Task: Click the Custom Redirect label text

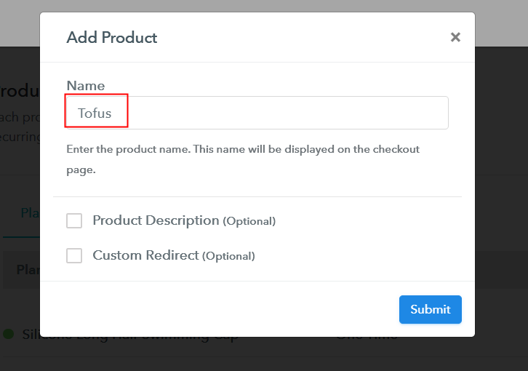Action: pos(145,256)
